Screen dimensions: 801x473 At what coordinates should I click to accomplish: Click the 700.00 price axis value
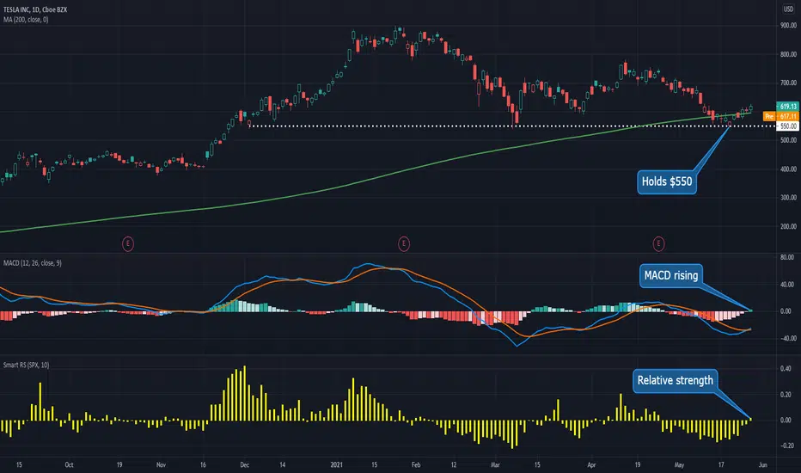point(788,83)
